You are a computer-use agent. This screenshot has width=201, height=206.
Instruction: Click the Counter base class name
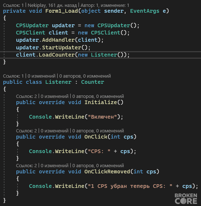point(93,82)
